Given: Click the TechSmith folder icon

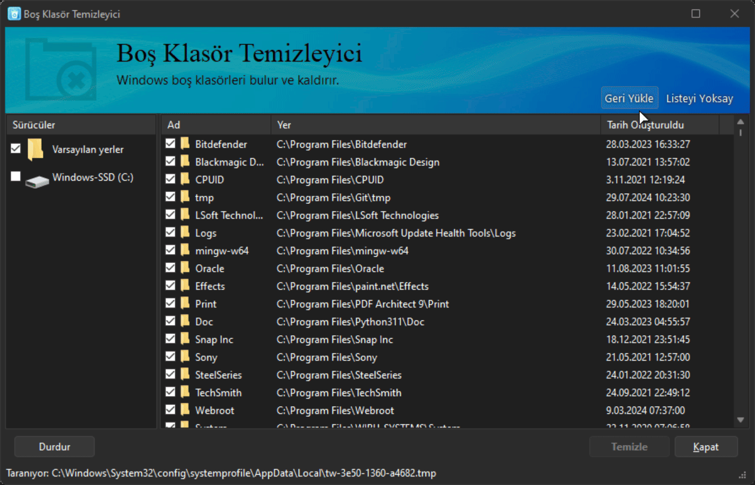Looking at the screenshot, I should pos(185,393).
